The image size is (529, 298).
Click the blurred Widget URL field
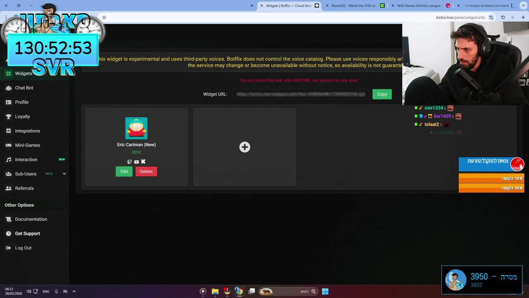pos(300,94)
